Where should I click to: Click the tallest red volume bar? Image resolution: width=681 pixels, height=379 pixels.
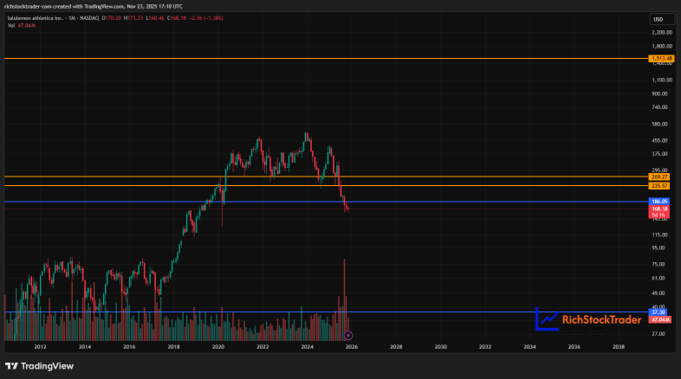click(344, 299)
